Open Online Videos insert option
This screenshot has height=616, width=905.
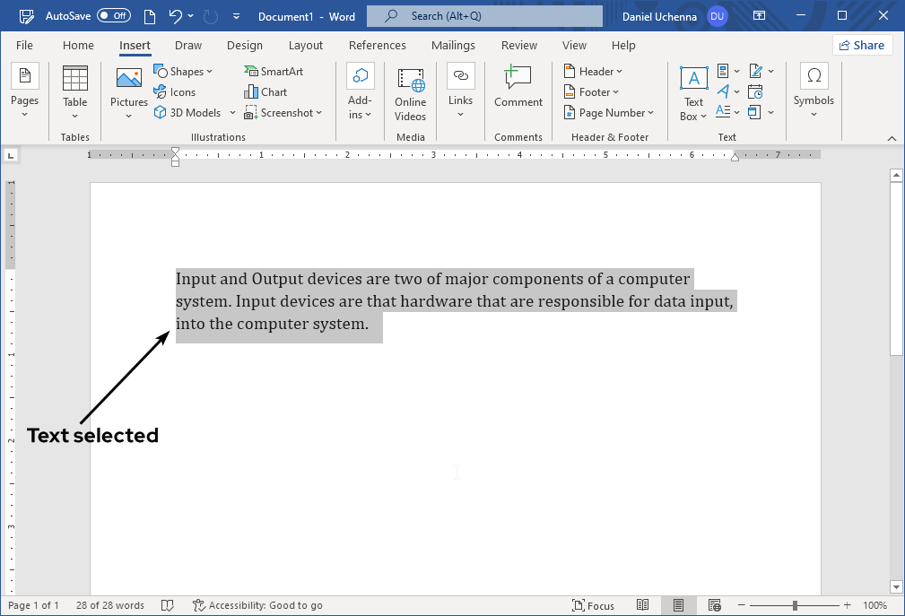coord(410,81)
